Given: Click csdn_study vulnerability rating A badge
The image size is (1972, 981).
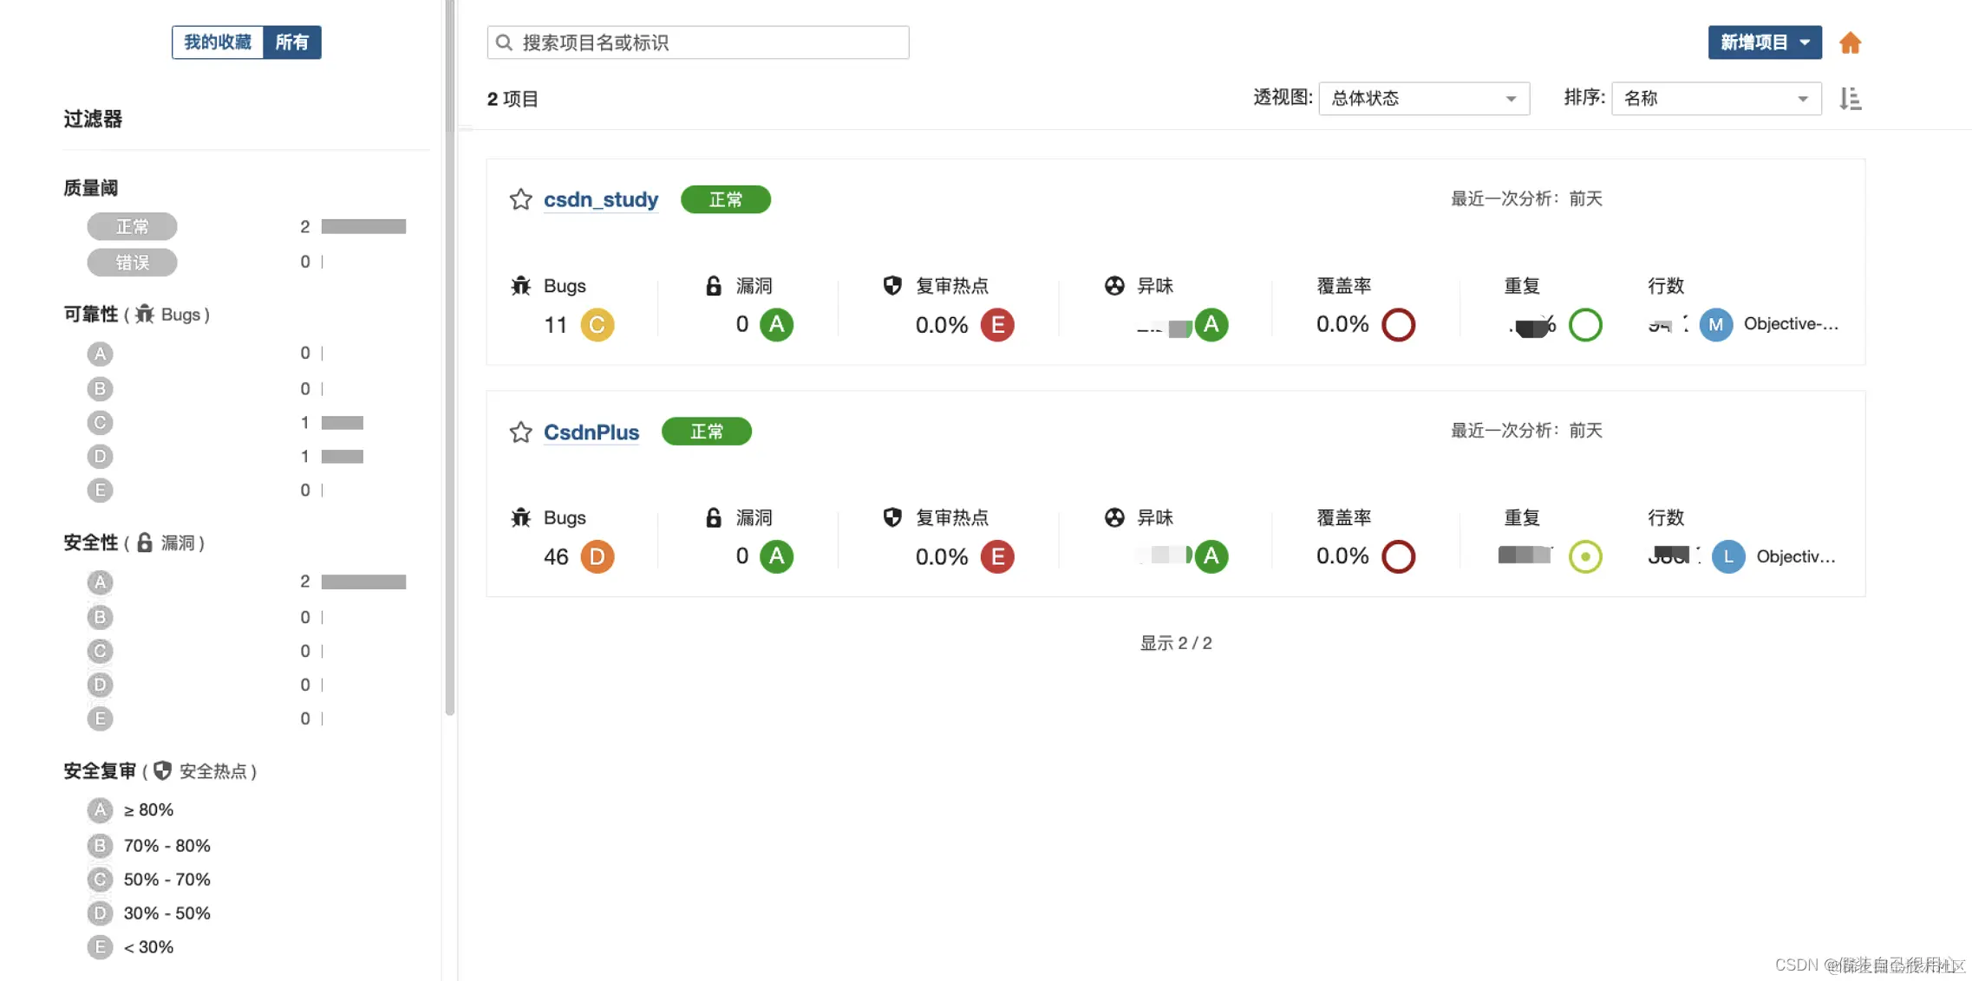Looking at the screenshot, I should pyautogui.click(x=777, y=325).
